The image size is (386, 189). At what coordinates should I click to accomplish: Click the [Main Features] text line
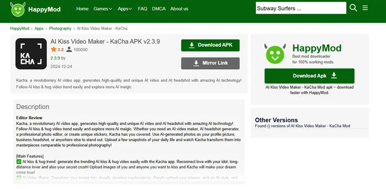(x=30, y=156)
